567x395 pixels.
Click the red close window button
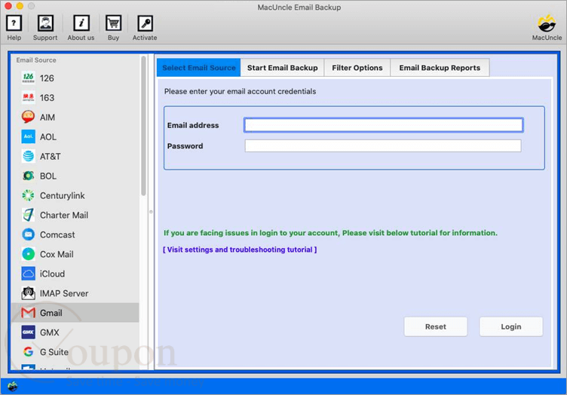coord(8,6)
